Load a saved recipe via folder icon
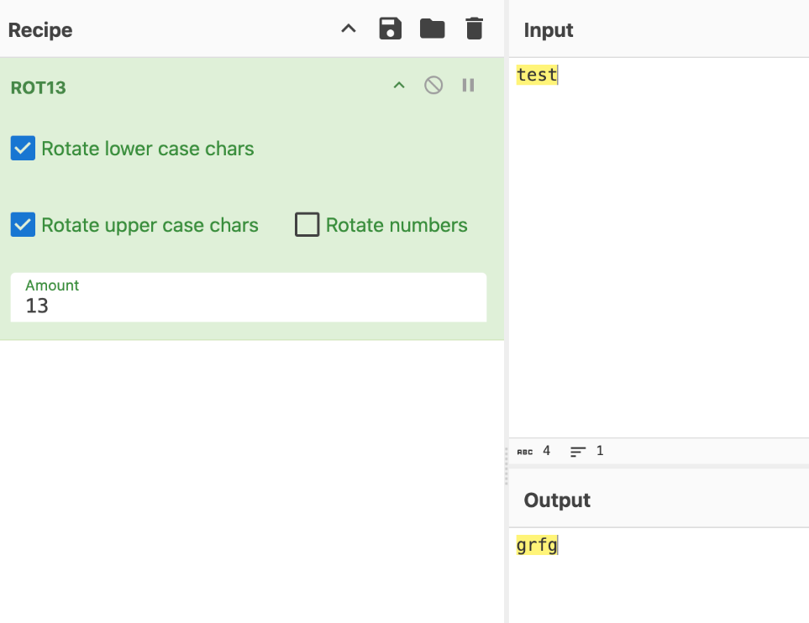This screenshot has width=809, height=623. 432,29
